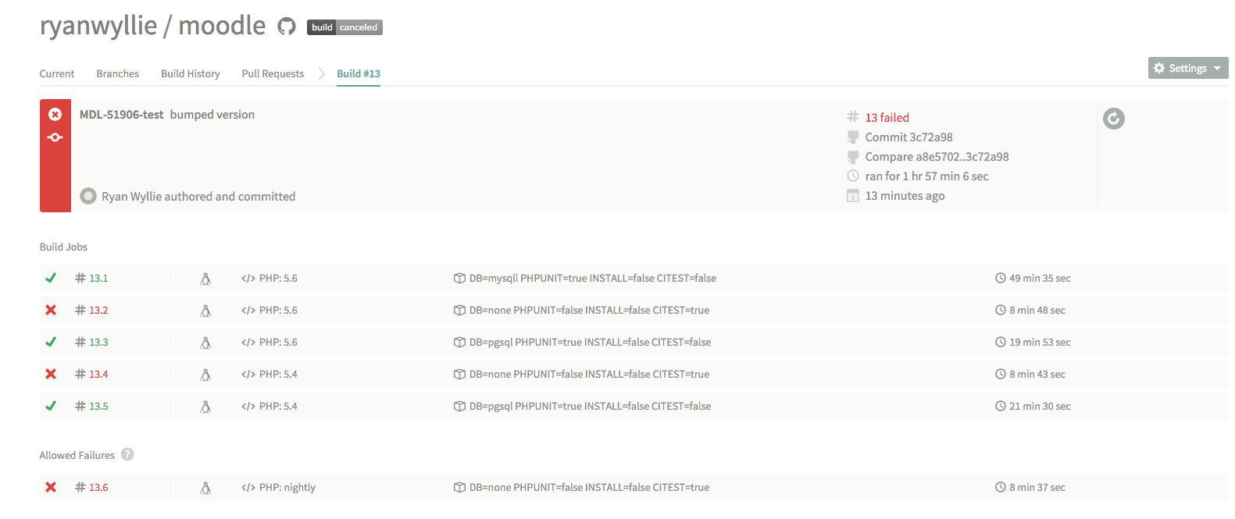This screenshot has width=1235, height=519.
Task: Select the Build #13 tab
Action: [x=359, y=73]
